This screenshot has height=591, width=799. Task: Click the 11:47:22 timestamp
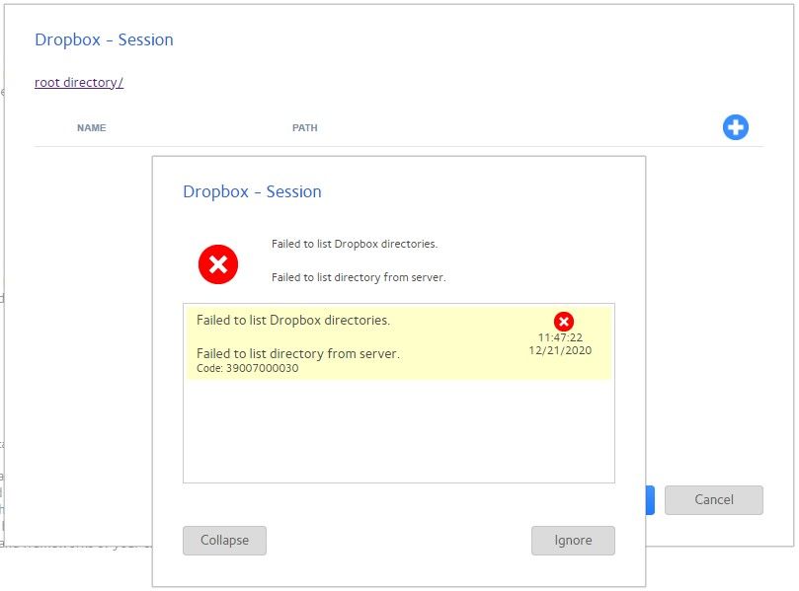point(560,337)
